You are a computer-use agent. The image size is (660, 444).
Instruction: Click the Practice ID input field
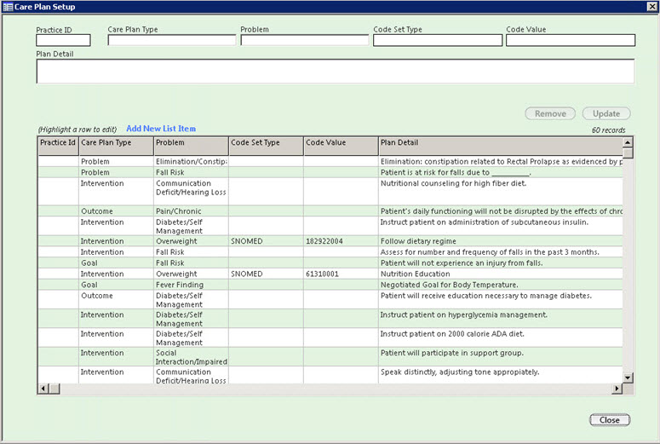pyautogui.click(x=63, y=40)
